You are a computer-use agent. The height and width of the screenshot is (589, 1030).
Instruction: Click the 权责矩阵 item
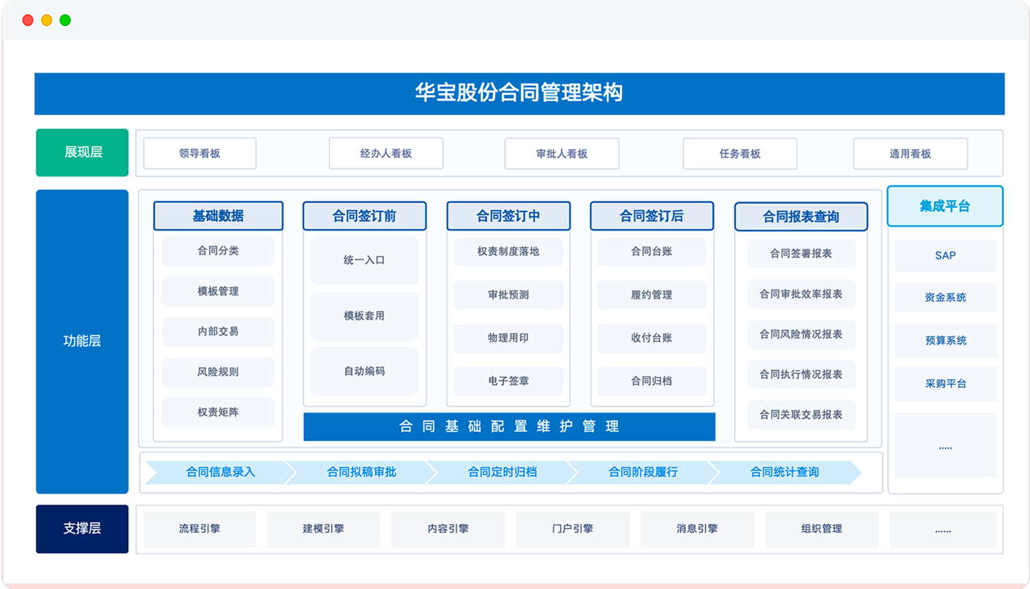218,412
